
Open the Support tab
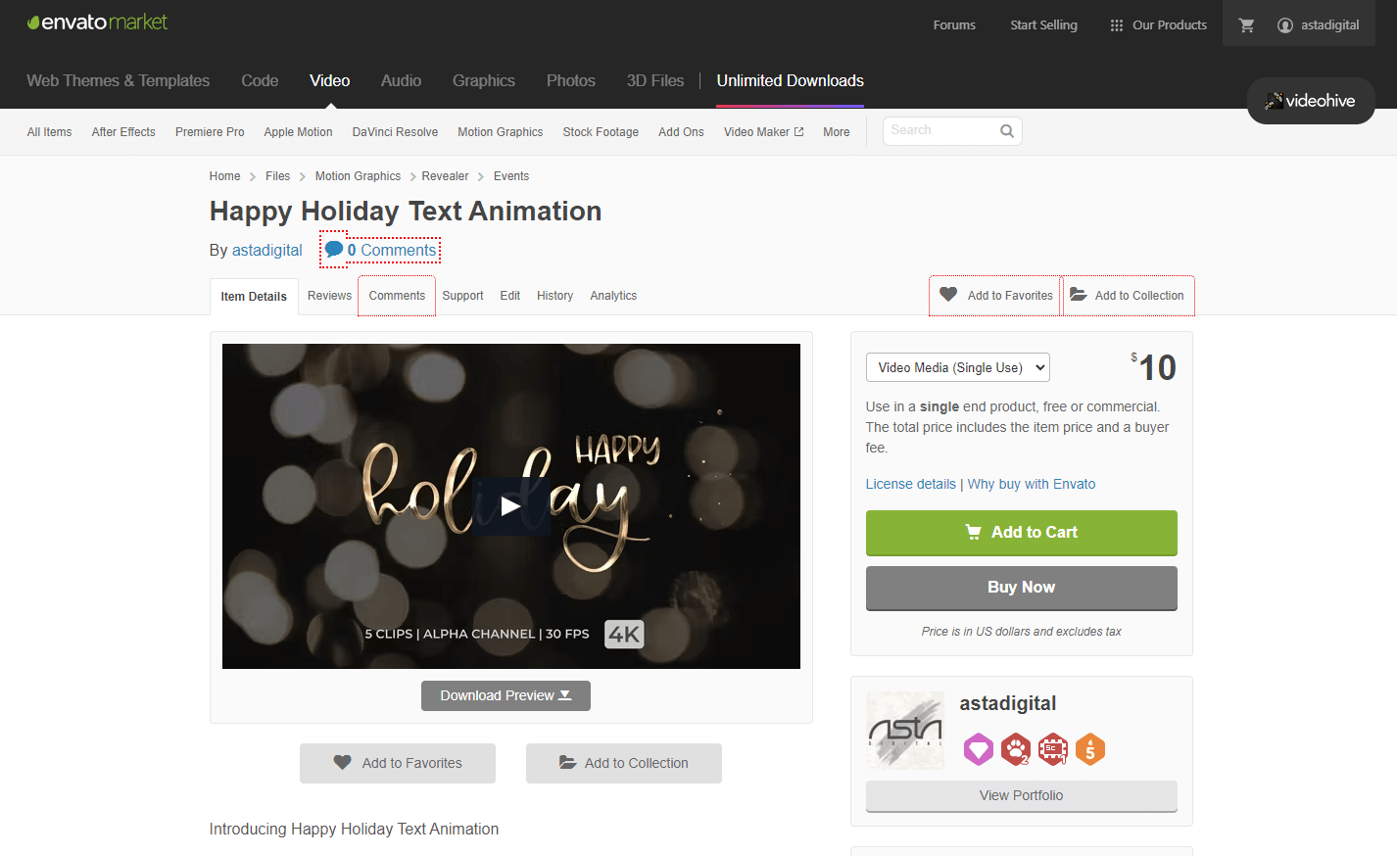462,296
